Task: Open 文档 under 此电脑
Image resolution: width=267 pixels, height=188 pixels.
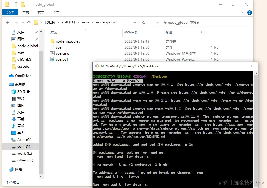Action: click(x=21, y=112)
